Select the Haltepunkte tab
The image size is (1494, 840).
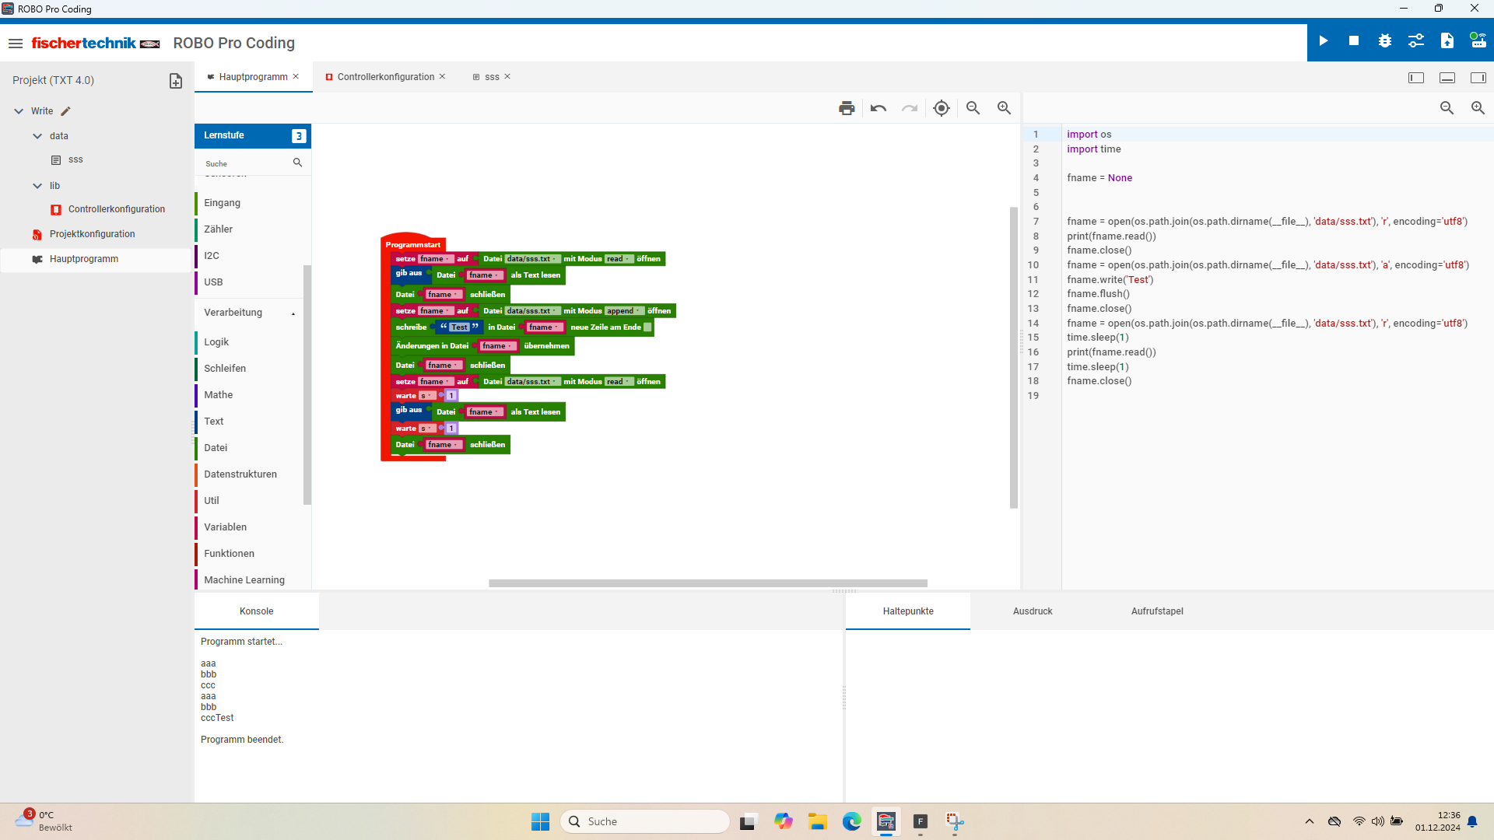908,611
